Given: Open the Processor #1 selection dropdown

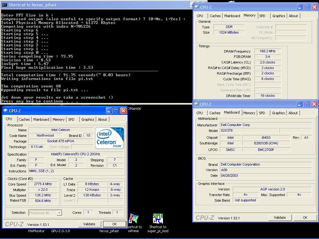Looking at the screenshot, I should [x=45, y=213].
